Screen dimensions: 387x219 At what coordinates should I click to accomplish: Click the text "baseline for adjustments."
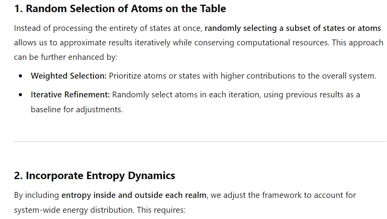[x=77, y=109]
